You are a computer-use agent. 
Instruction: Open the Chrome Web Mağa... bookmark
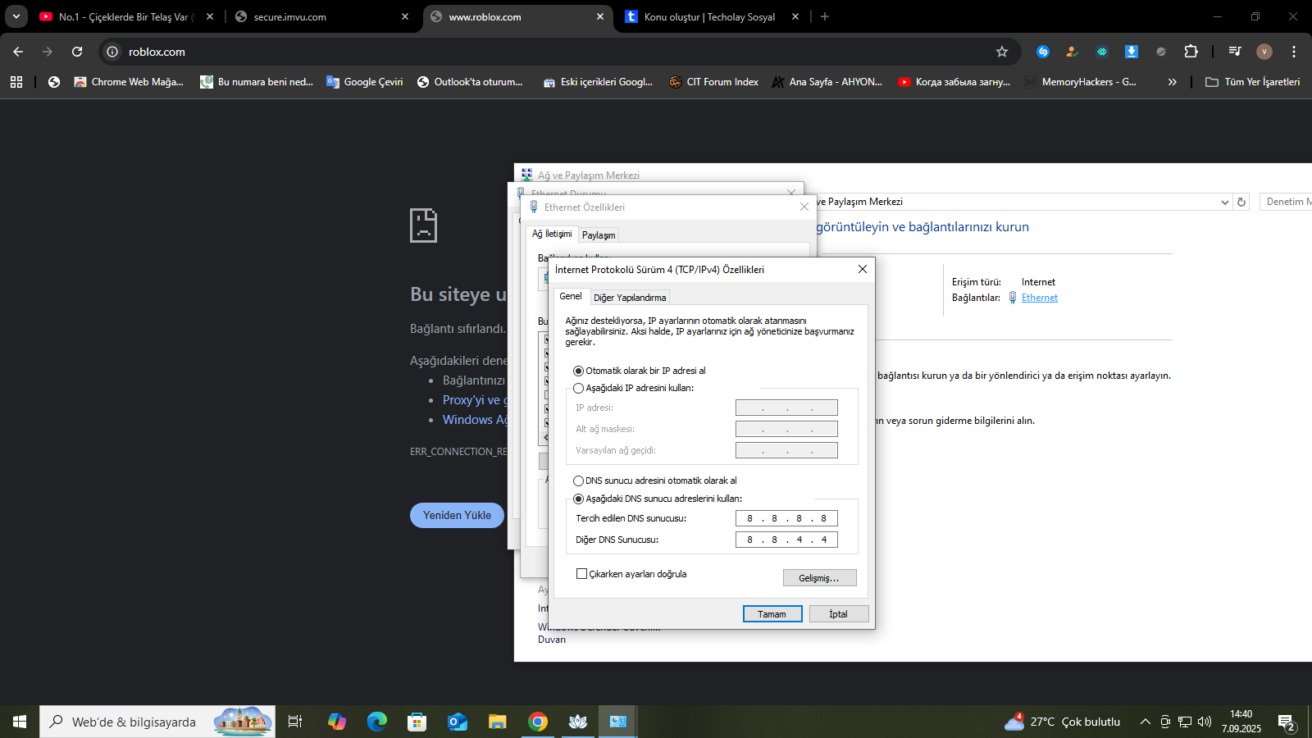(x=129, y=82)
